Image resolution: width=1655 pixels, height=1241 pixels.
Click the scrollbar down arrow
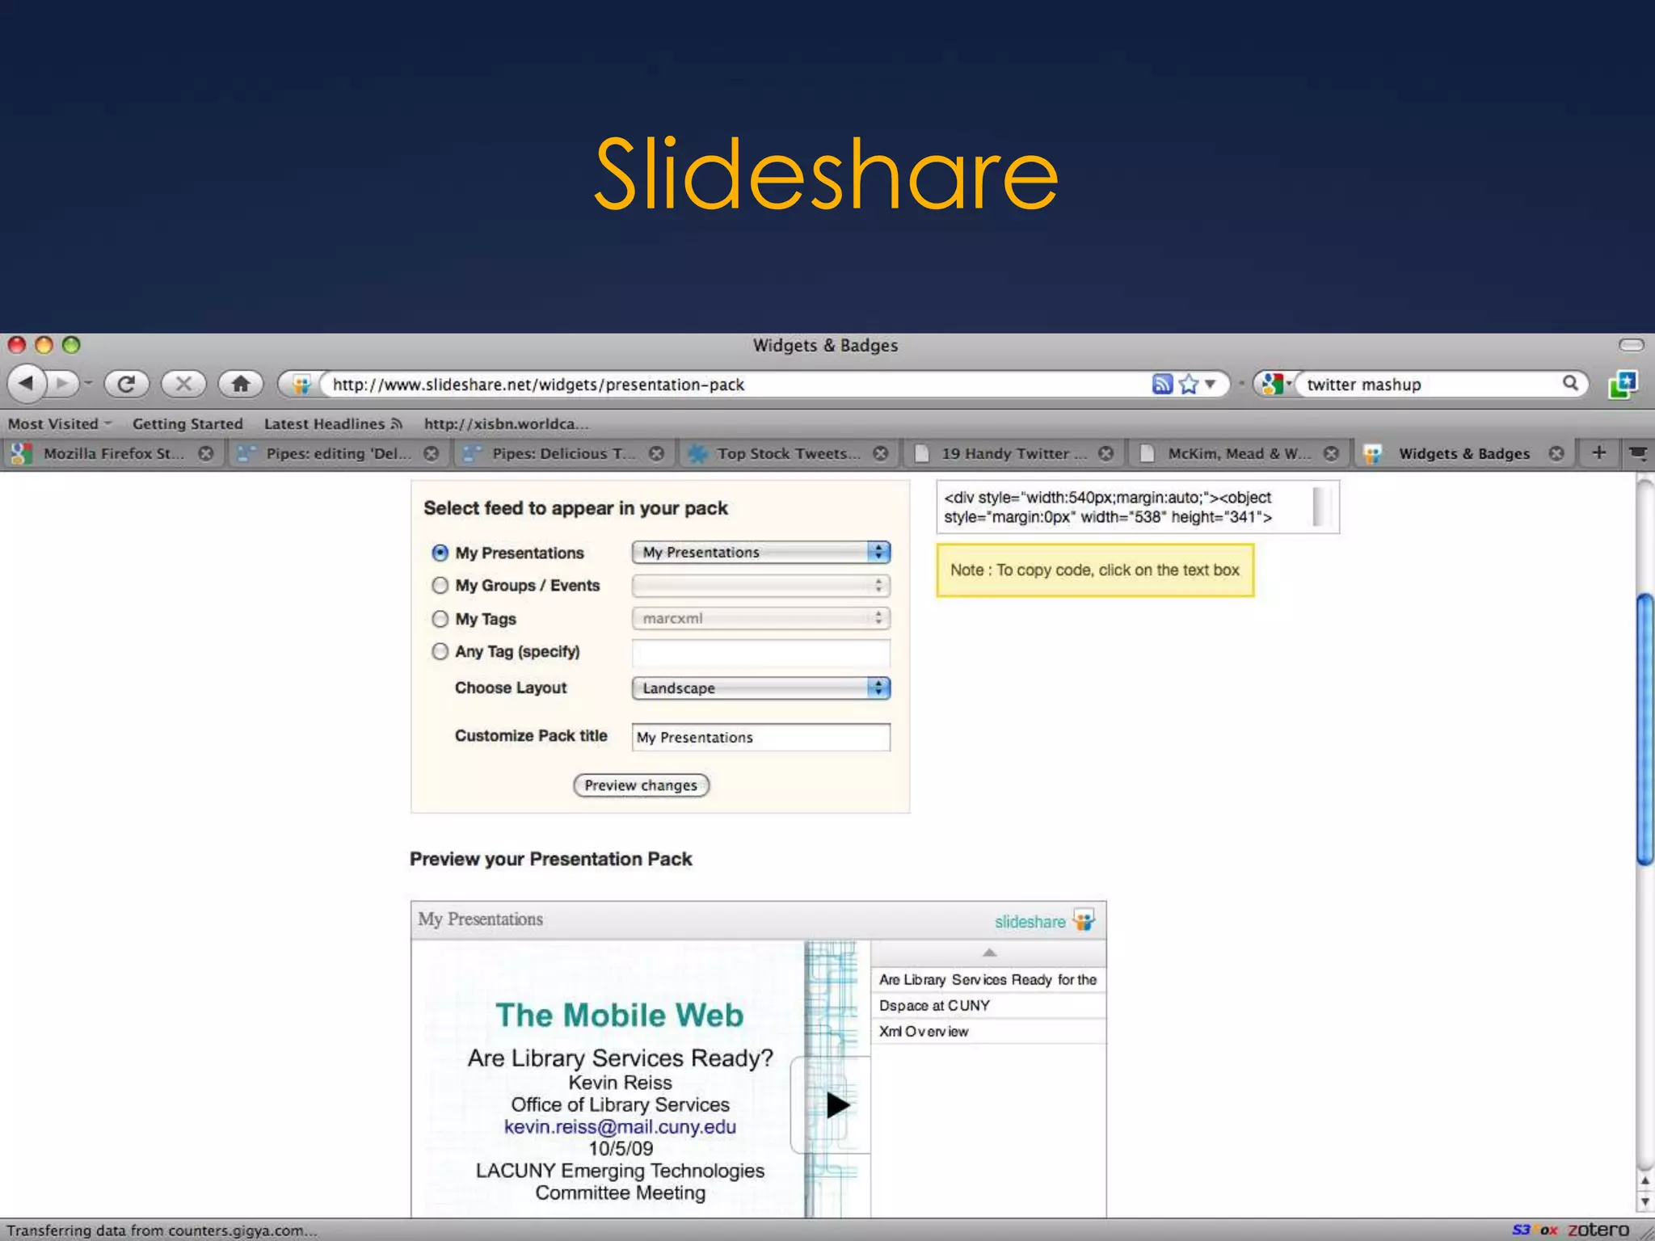tap(1644, 1202)
